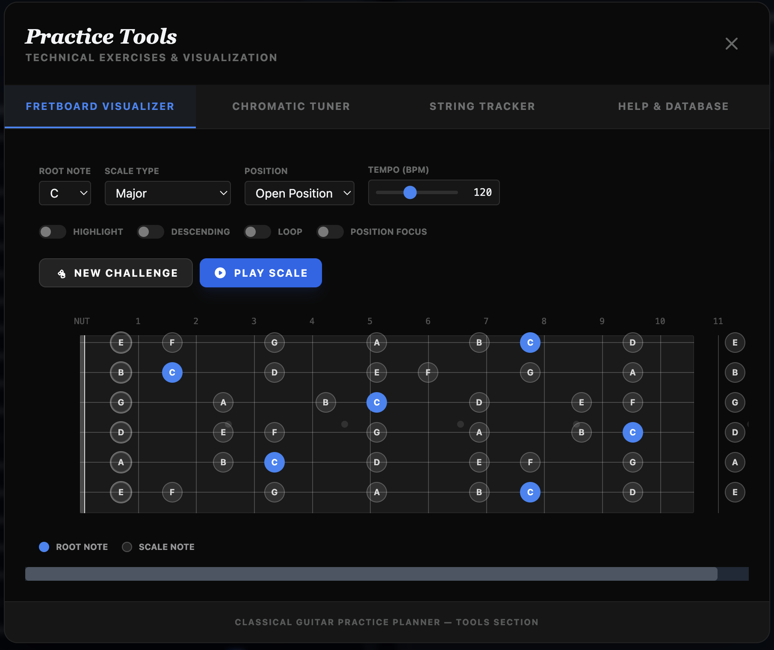The image size is (774, 650).
Task: Click the NUT fret label
Action: pyautogui.click(x=82, y=321)
